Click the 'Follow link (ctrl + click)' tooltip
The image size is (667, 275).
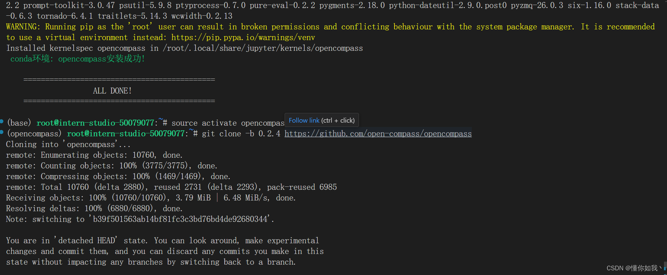321,120
